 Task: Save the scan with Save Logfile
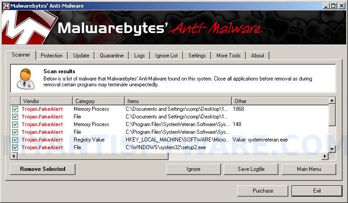click(251, 169)
